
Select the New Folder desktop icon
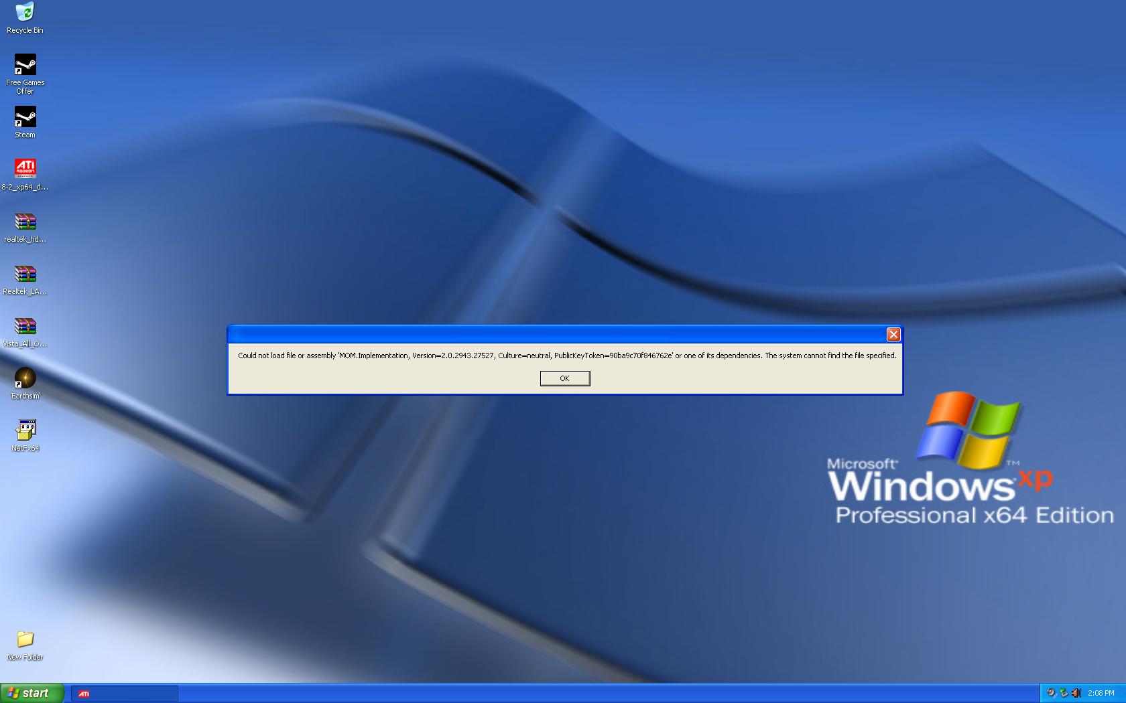(25, 645)
